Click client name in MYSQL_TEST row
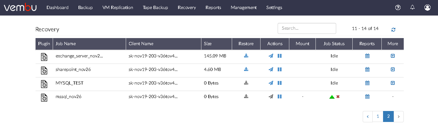 153,83
